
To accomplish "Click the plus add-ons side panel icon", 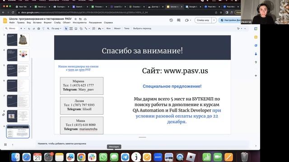I will pyautogui.click(x=256, y=76).
